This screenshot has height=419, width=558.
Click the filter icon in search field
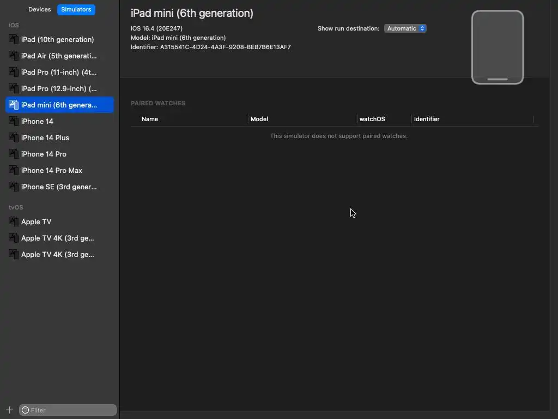(x=25, y=410)
